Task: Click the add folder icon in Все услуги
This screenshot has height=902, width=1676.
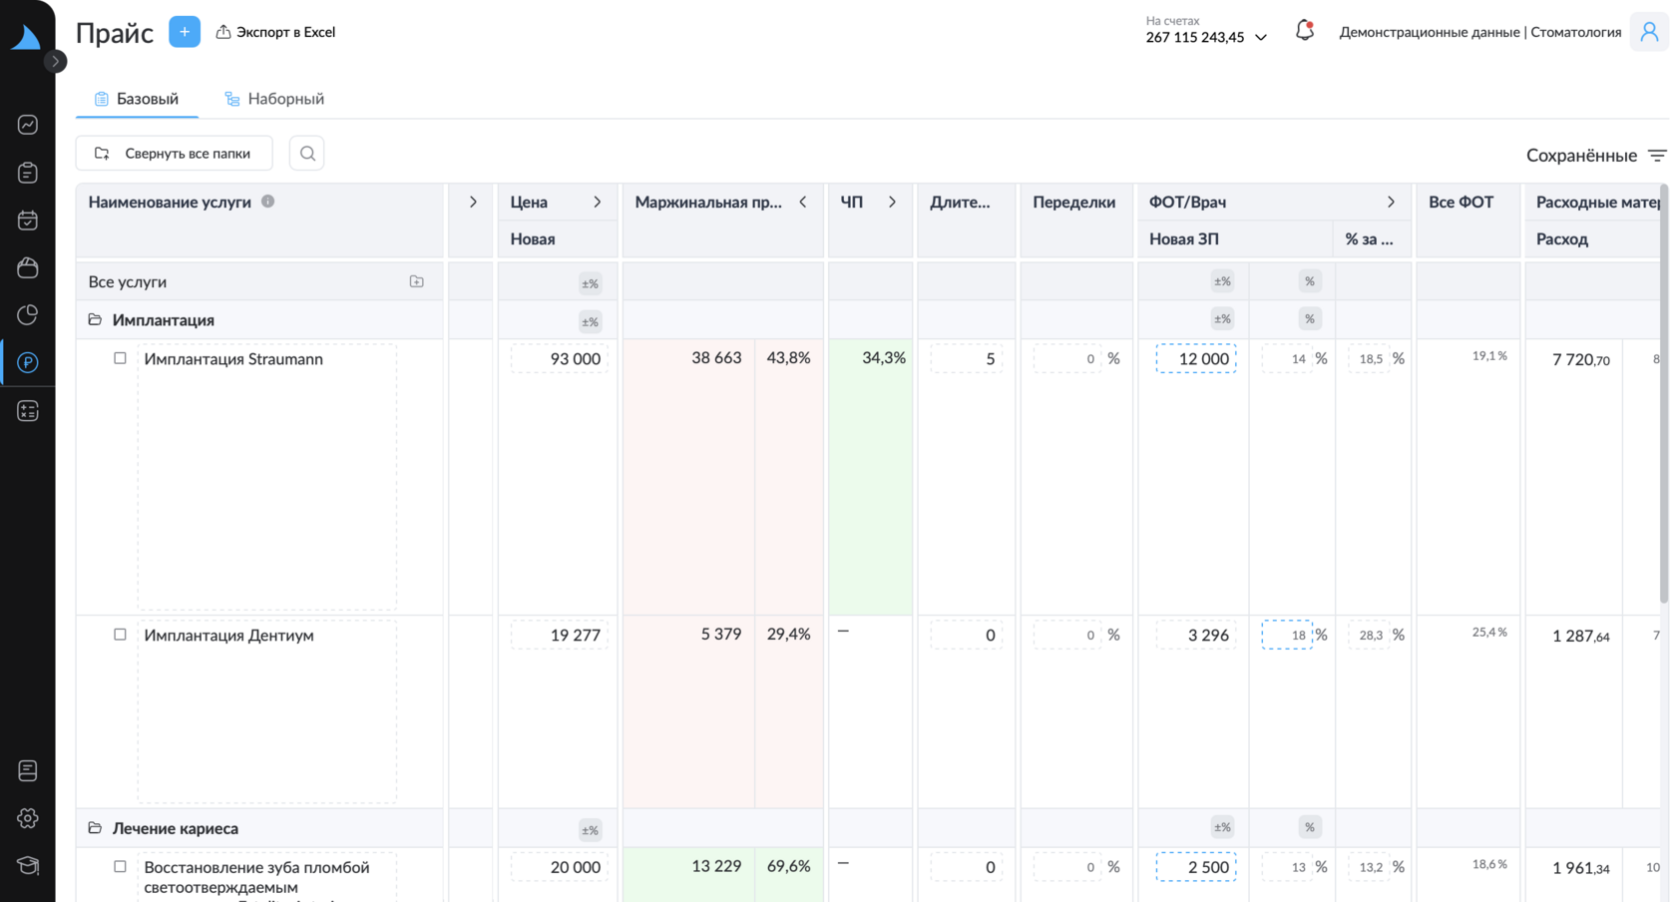Action: coord(417,281)
